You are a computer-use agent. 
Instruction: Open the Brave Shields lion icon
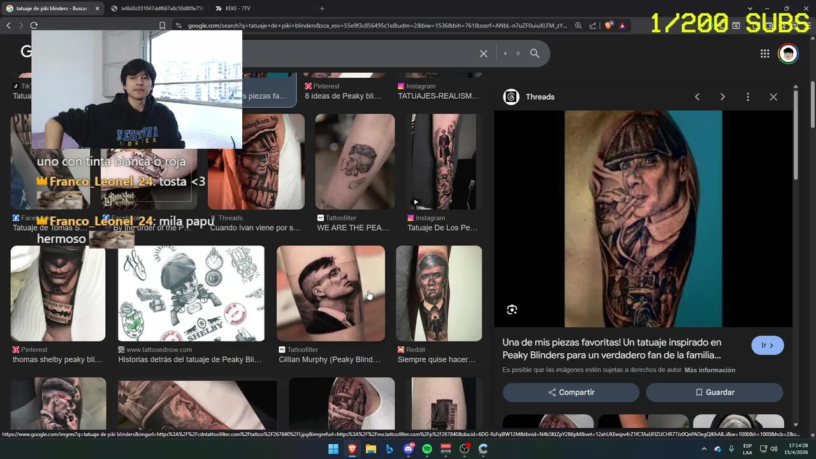tap(608, 25)
